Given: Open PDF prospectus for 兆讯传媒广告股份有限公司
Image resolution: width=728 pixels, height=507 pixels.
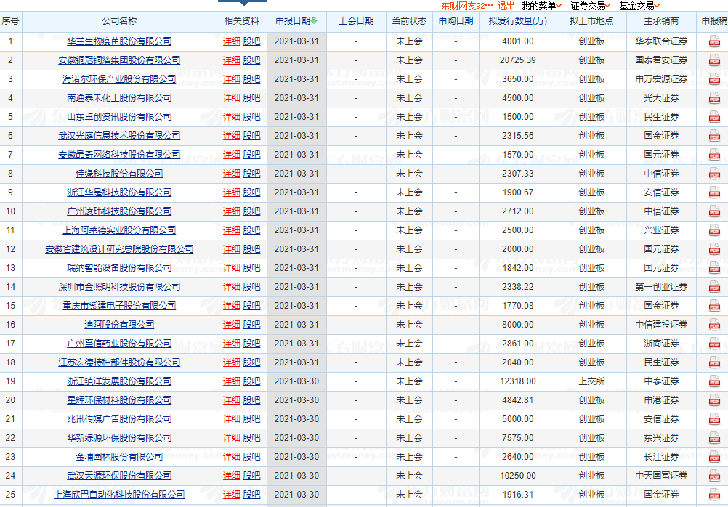Looking at the screenshot, I should [714, 419].
